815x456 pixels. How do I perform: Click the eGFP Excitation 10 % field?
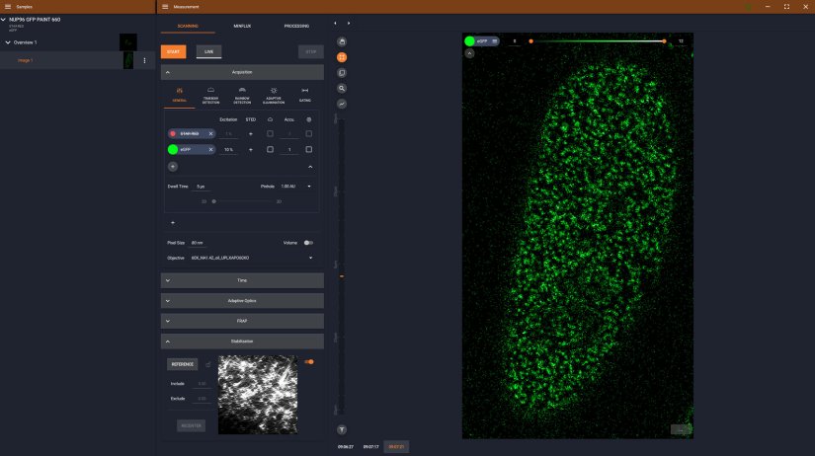(229, 150)
